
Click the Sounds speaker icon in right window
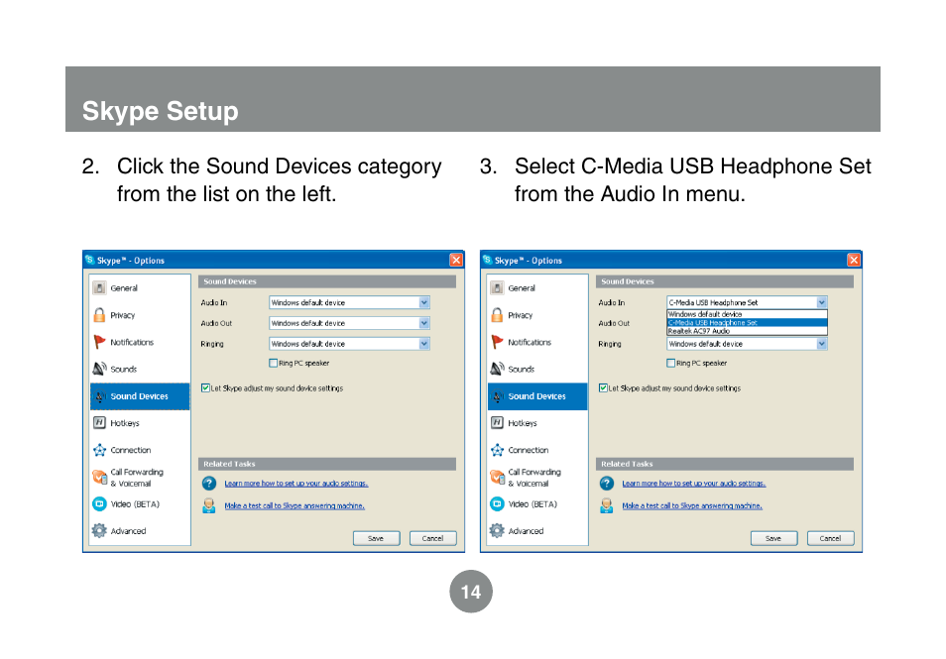point(497,369)
